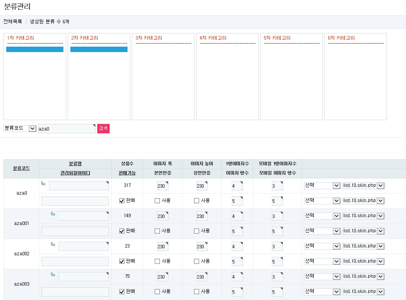Click the indent arrow icon beside aza001

click(x=53, y=214)
